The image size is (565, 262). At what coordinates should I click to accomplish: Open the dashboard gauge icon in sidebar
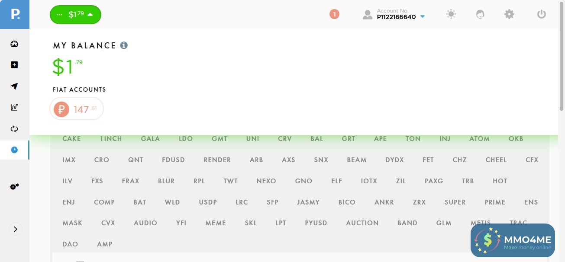pyautogui.click(x=14, y=44)
